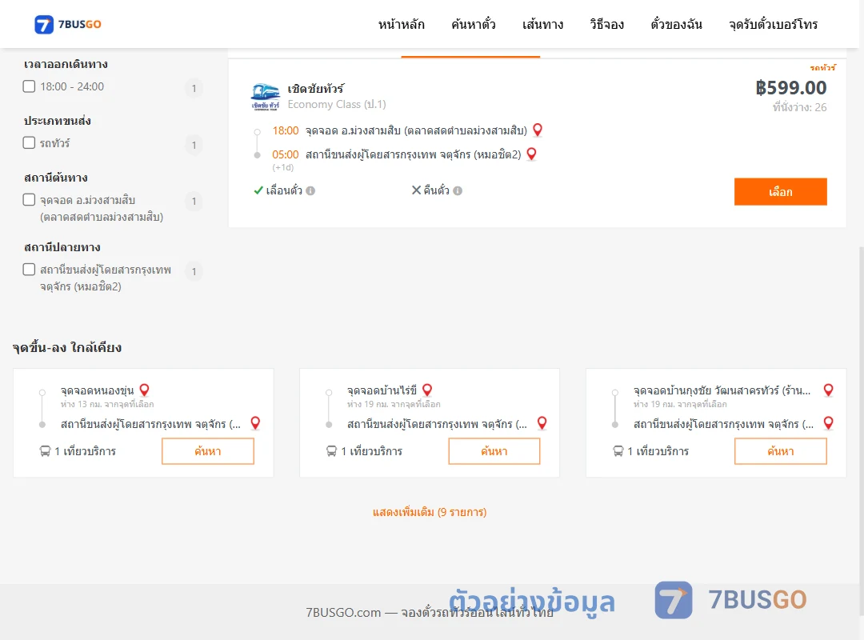Viewport: 864px width, 640px height.
Task: Click the 7BUSGO logo in header
Action: pyautogui.click(x=68, y=24)
